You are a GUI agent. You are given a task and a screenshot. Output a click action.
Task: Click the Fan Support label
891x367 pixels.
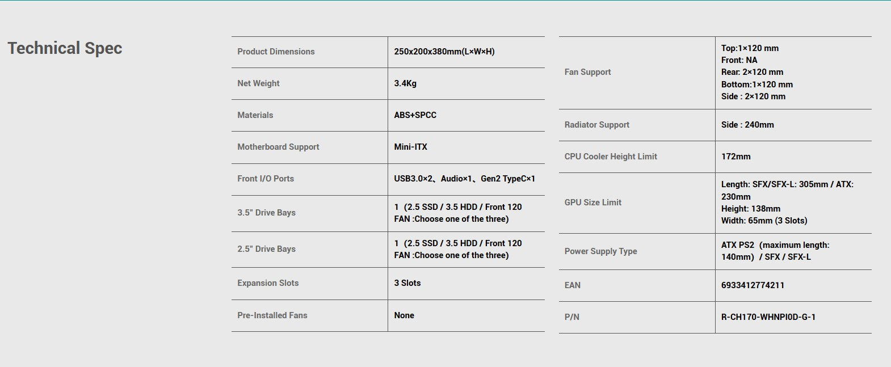pyautogui.click(x=587, y=72)
